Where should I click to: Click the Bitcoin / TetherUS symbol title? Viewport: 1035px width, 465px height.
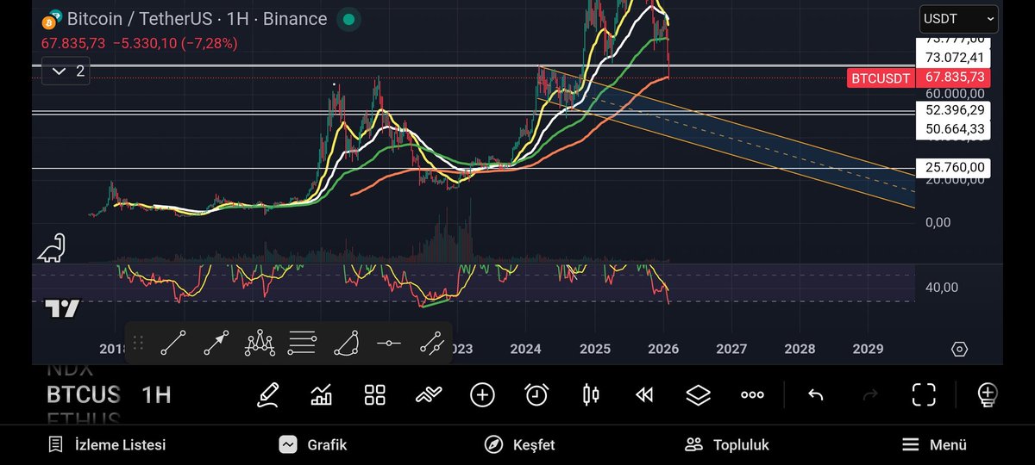197,19
